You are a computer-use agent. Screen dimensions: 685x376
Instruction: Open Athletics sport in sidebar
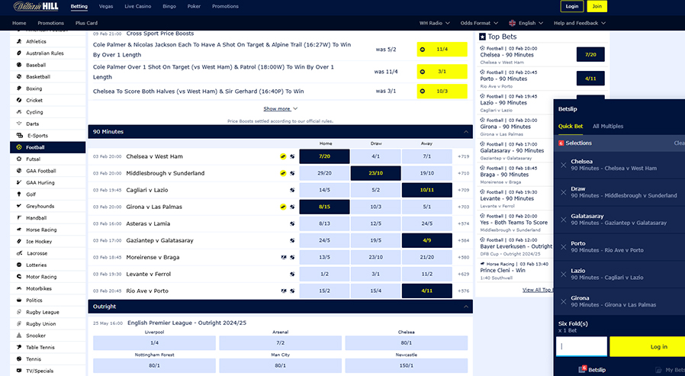(36, 41)
